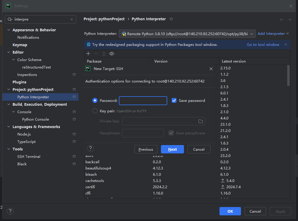The height and width of the screenshot is (221, 298).
Task: Navigate forward with right arrow icon
Action: [289, 20]
